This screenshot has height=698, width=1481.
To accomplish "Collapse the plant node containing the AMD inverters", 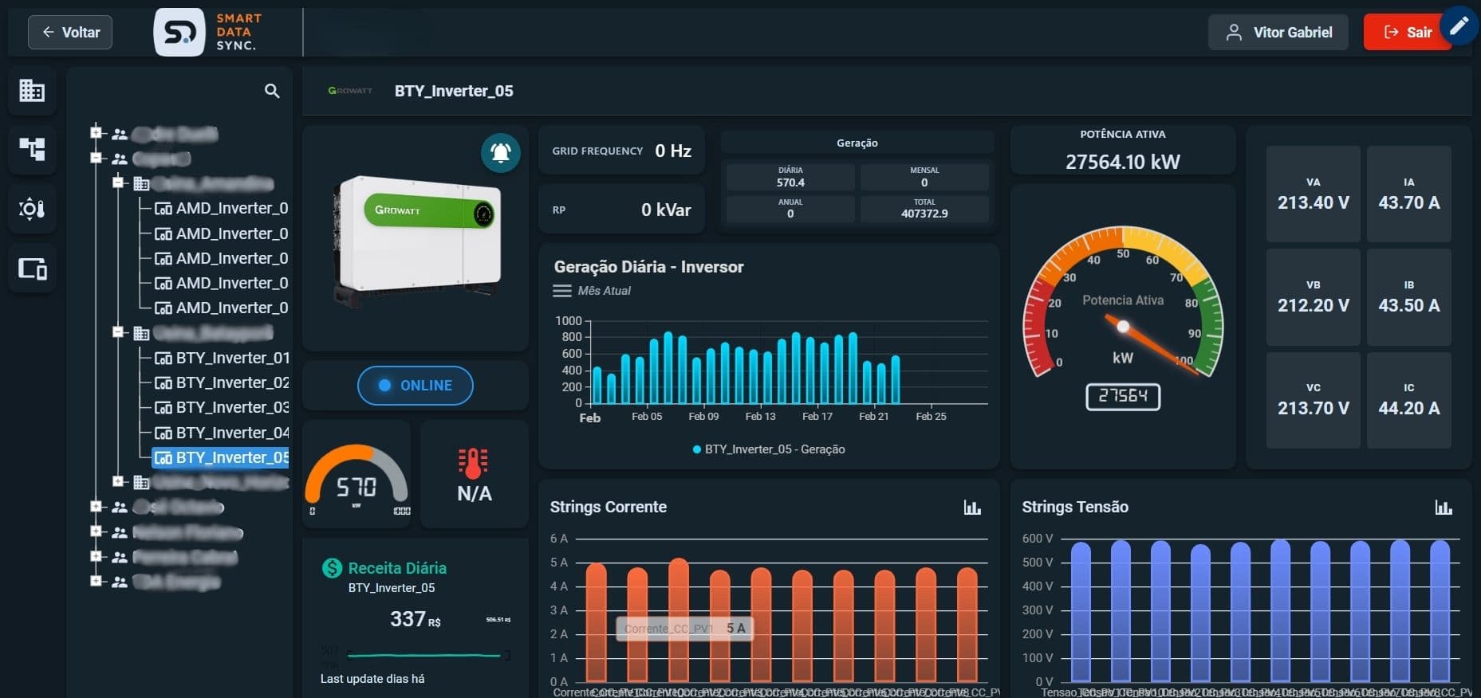I will [118, 183].
